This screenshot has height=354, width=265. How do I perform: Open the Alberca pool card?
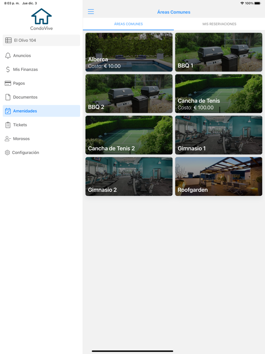coord(129,52)
